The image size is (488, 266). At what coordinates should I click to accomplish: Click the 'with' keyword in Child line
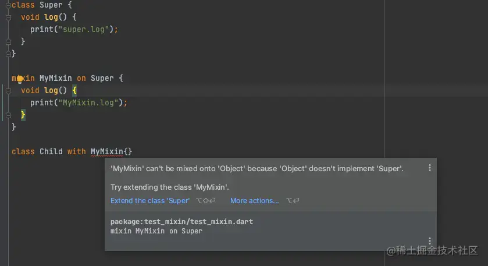coord(77,152)
